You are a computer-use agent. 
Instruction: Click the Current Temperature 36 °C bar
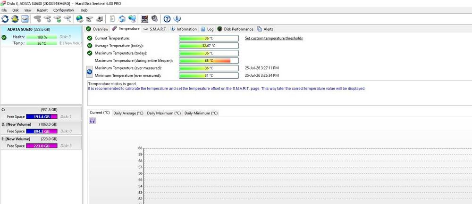click(209, 38)
